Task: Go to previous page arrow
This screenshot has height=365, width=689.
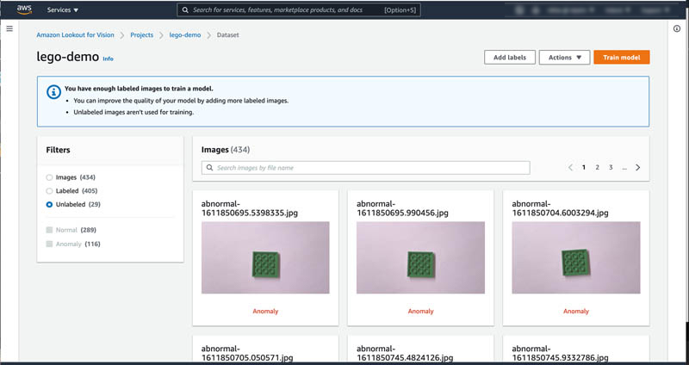Action: point(570,167)
